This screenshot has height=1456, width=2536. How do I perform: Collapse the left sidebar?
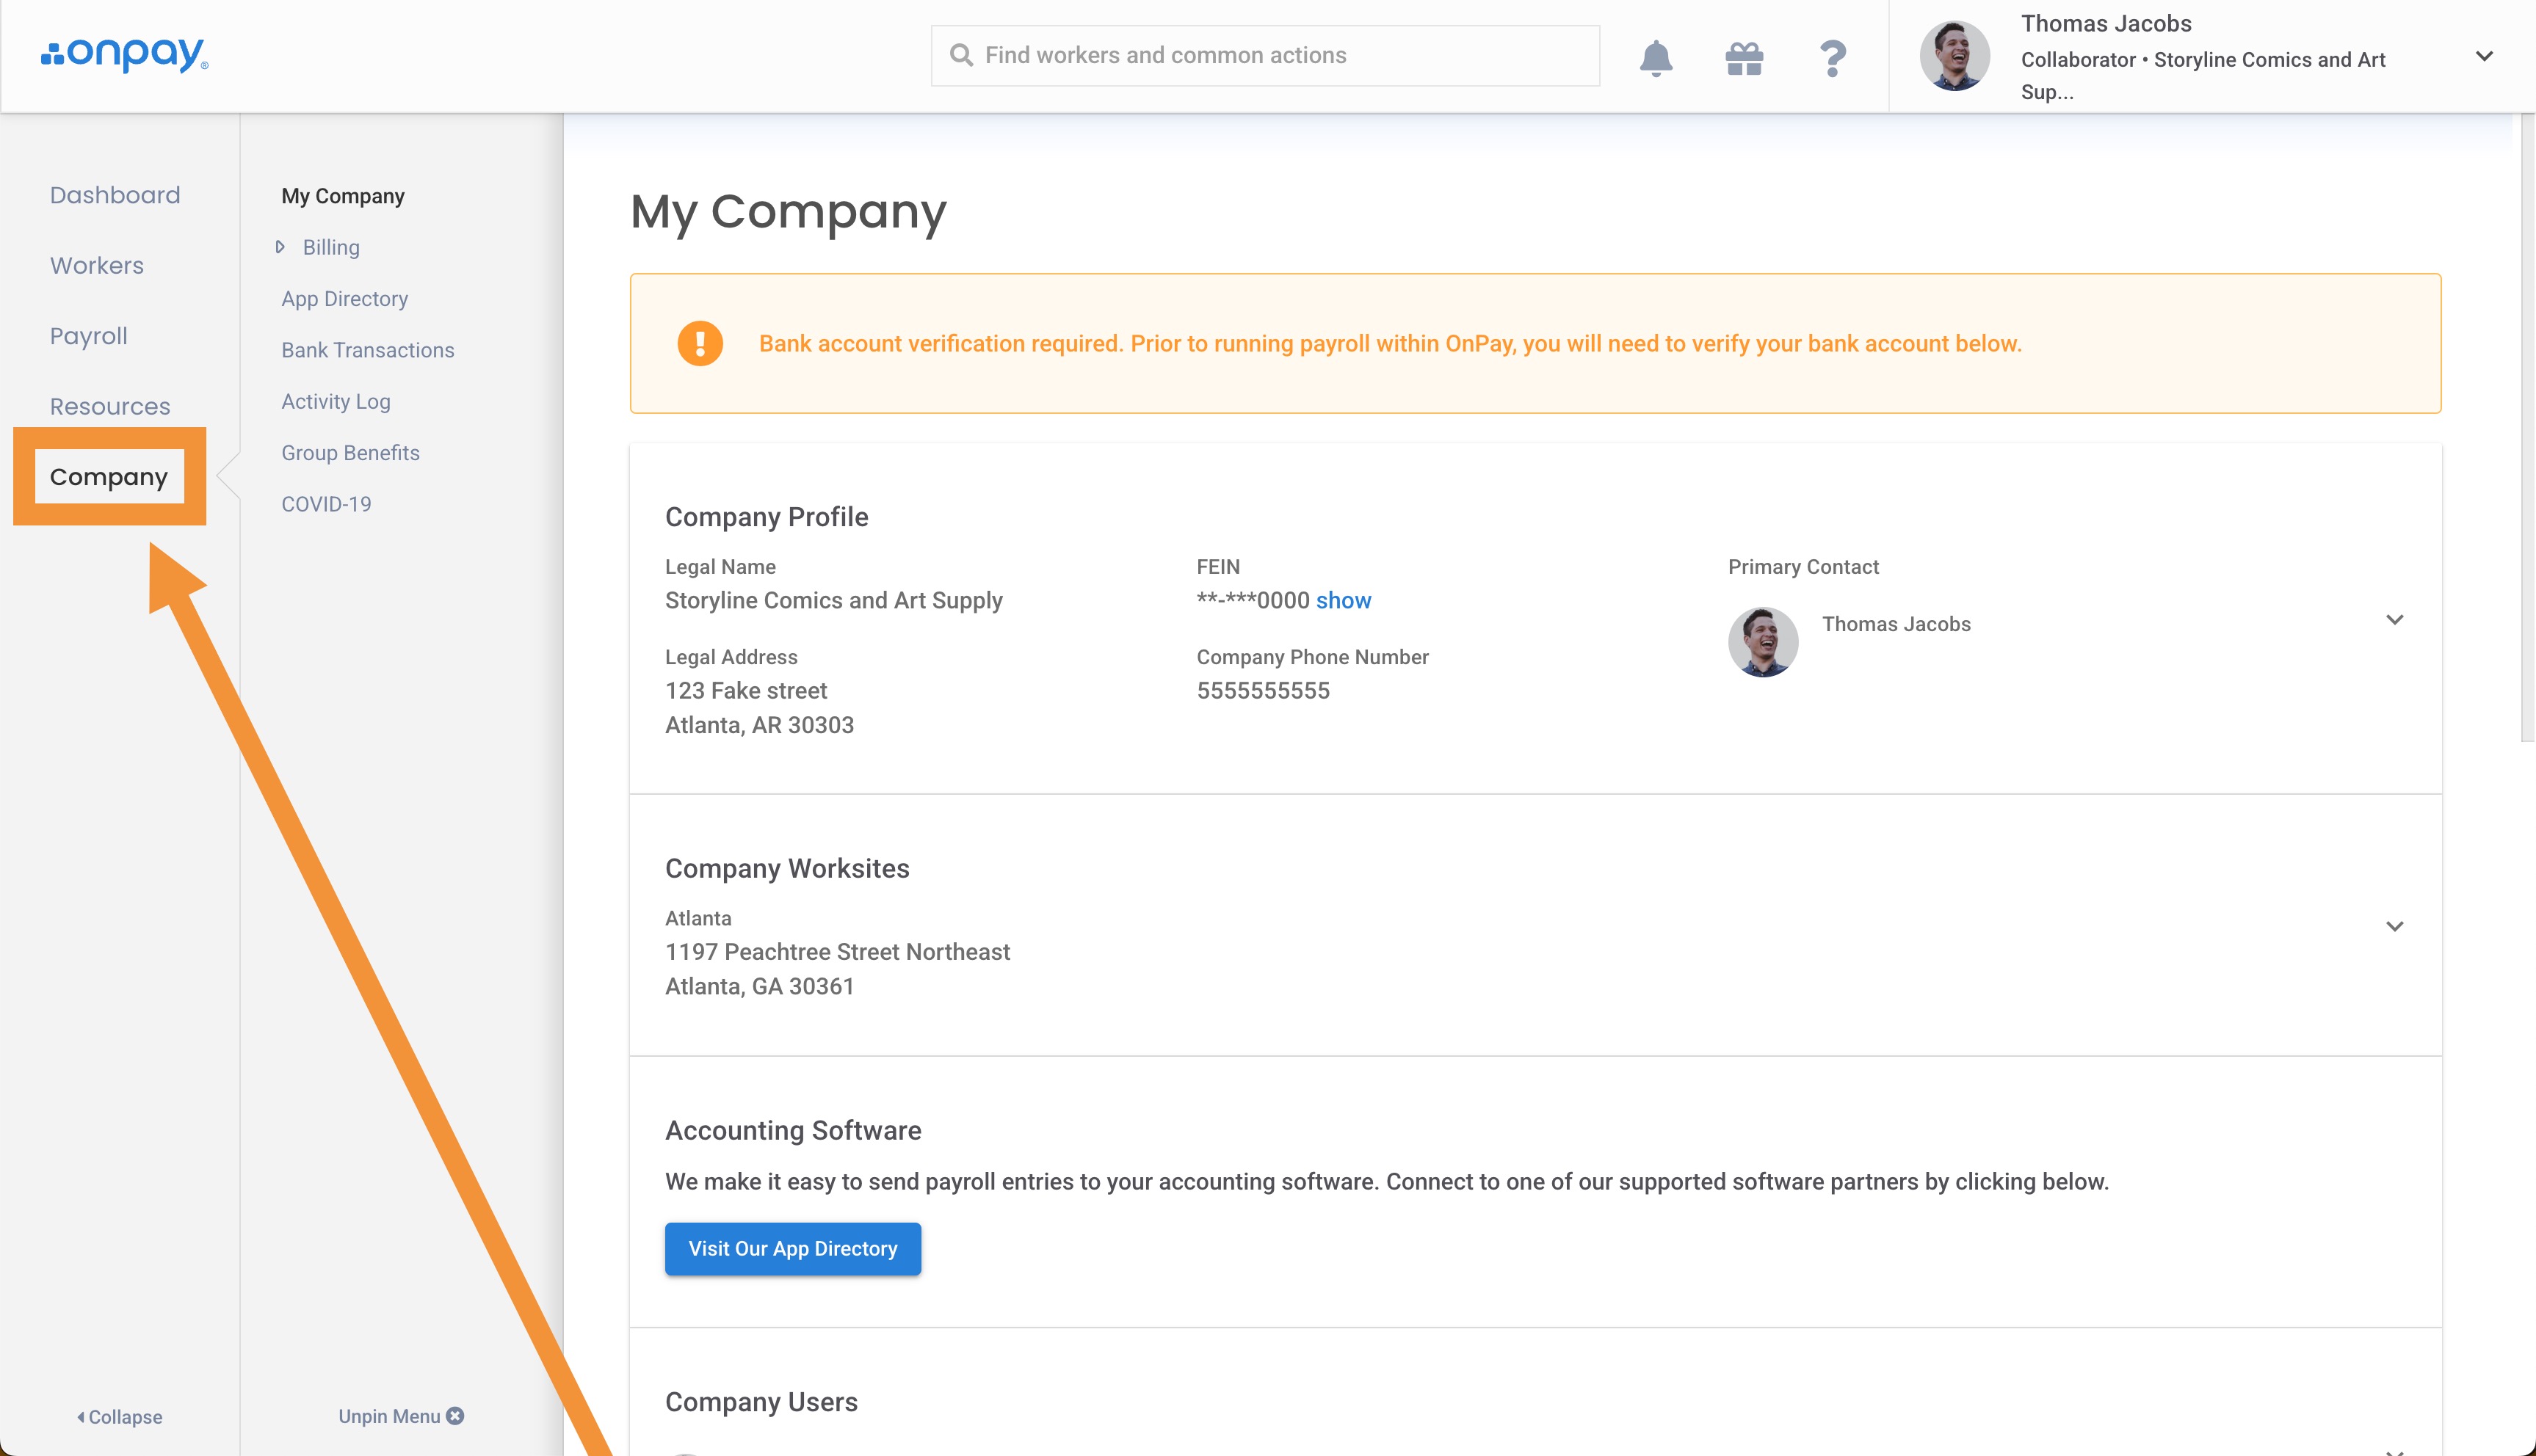pyautogui.click(x=120, y=1416)
